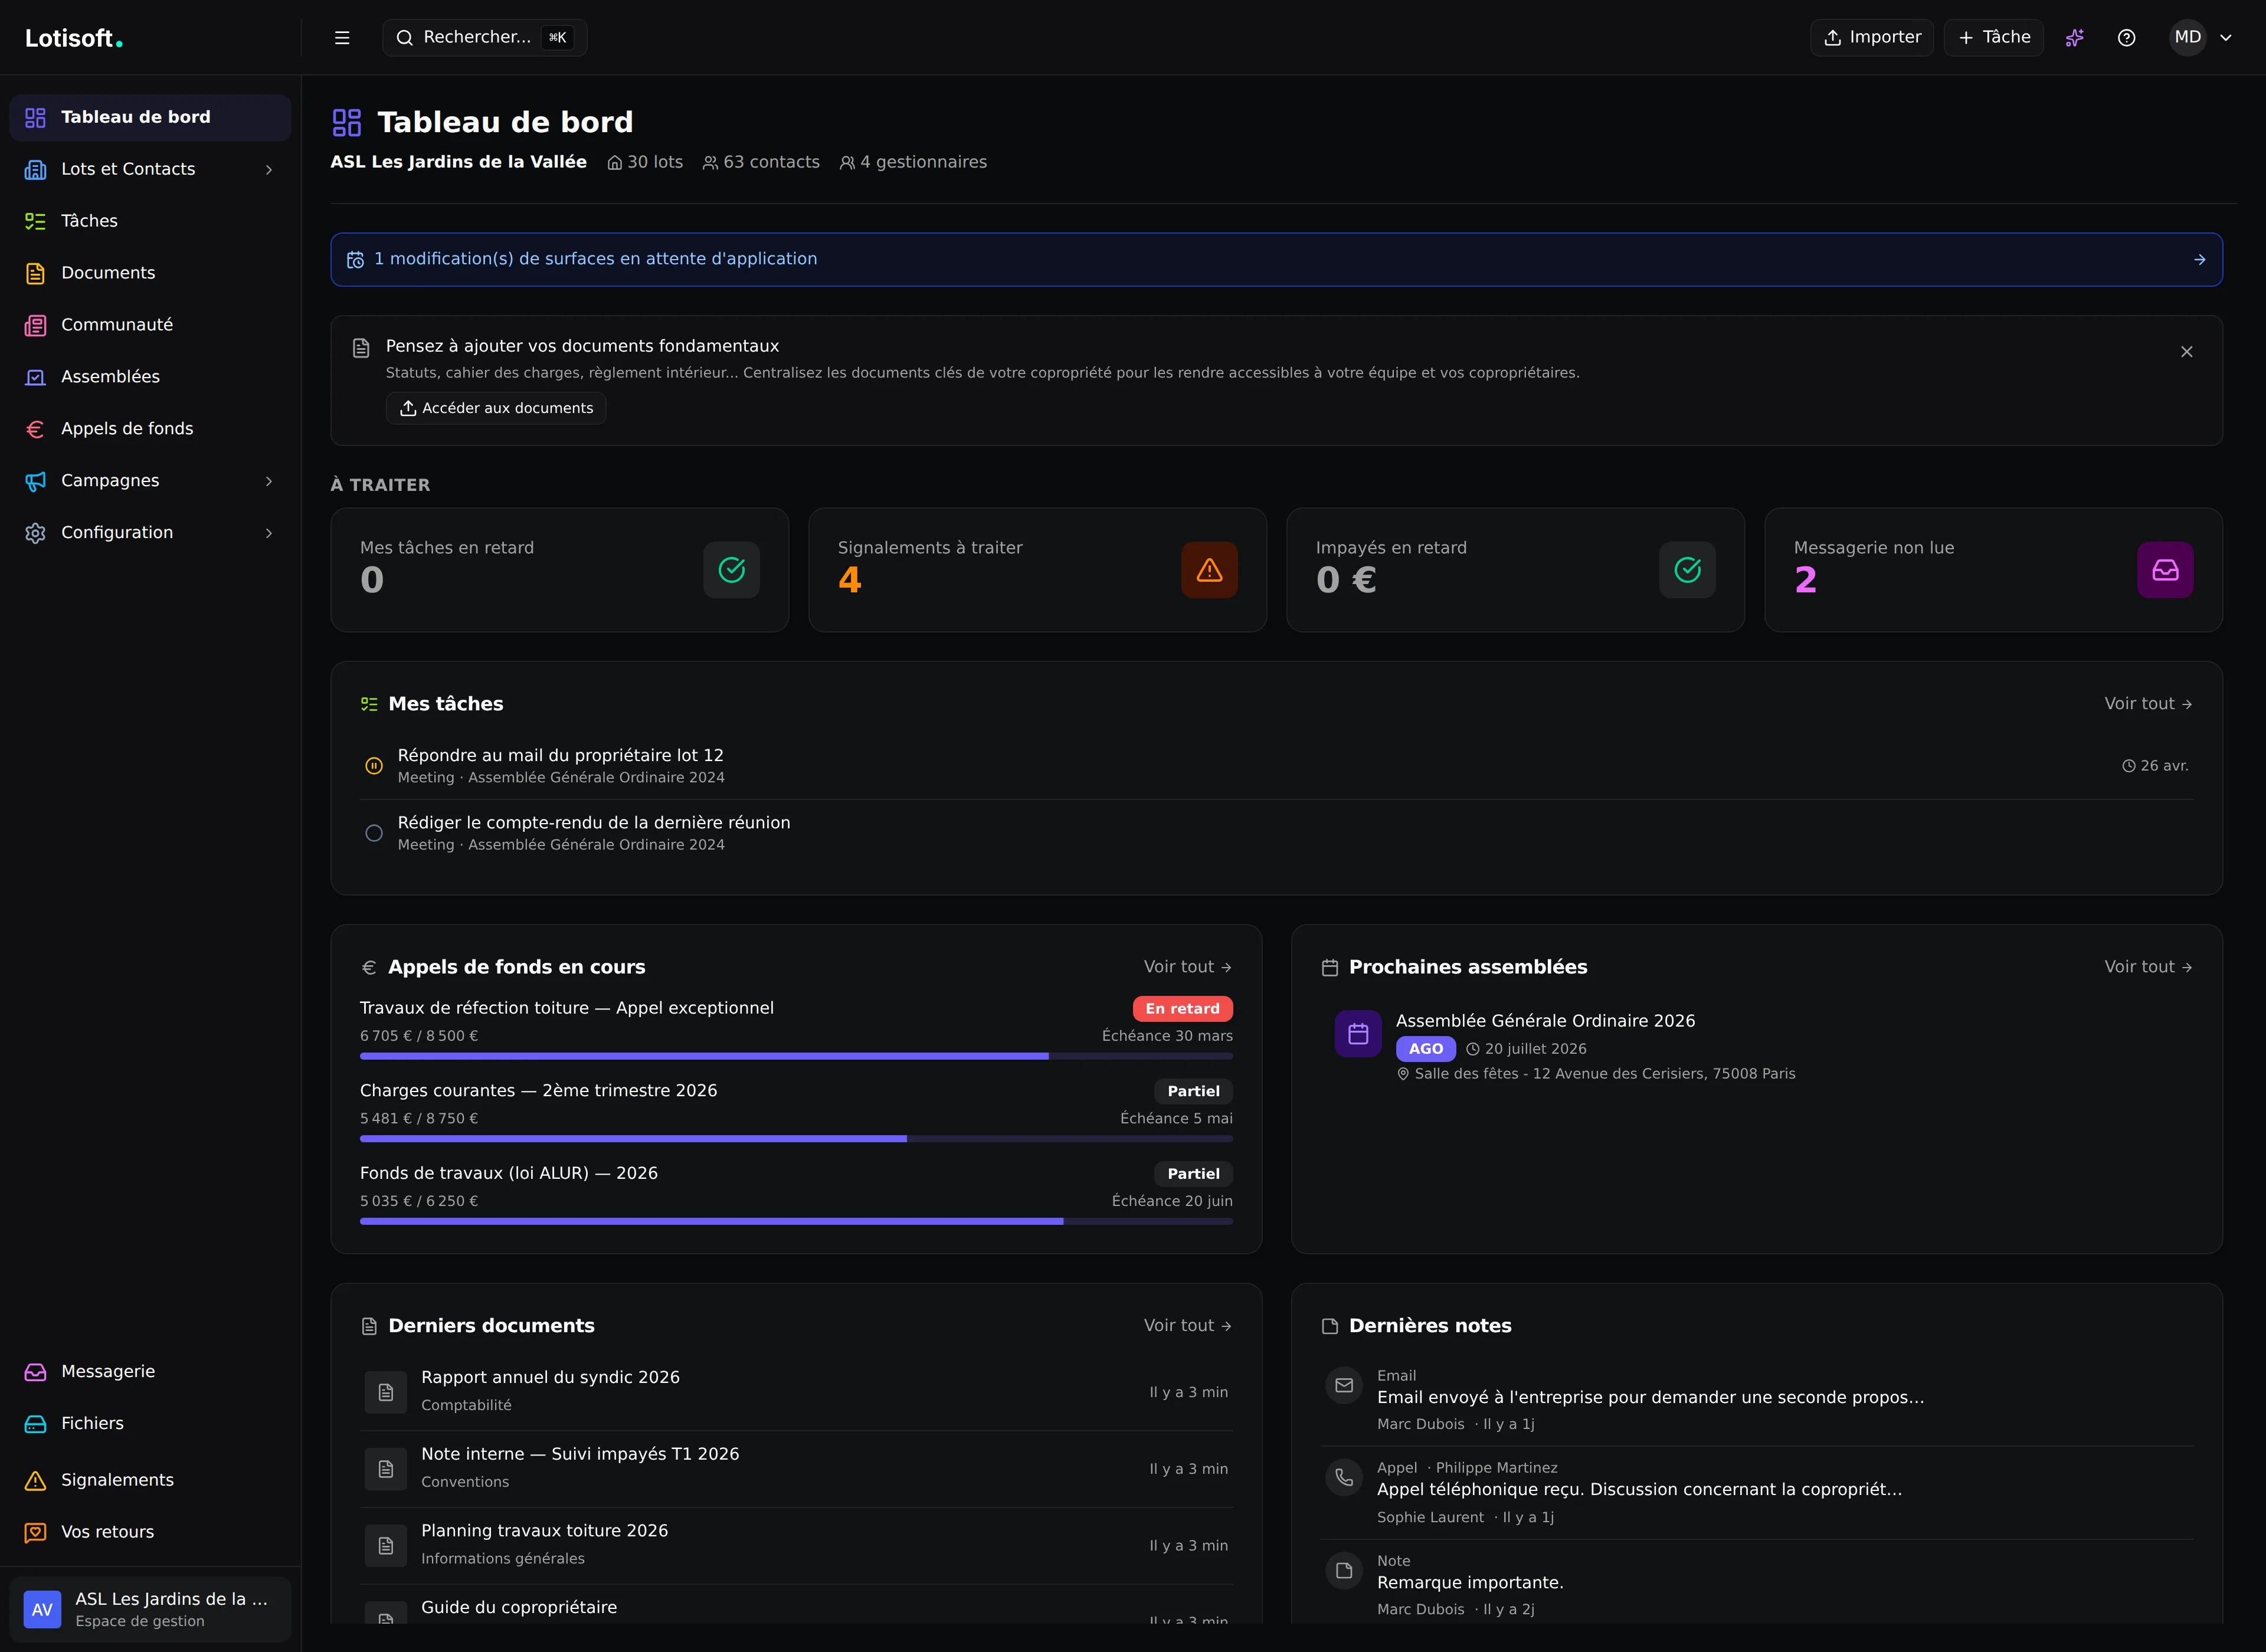The image size is (2266, 1652).
Task: Click Voir tout in Appels de fonds en cours
Action: click(x=1187, y=967)
